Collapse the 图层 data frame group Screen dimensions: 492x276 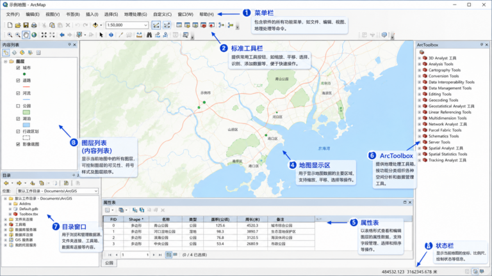point(6,61)
